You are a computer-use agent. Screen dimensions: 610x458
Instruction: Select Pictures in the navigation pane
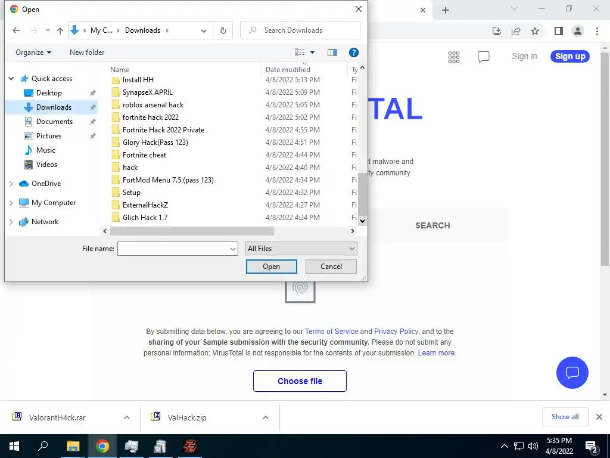49,136
